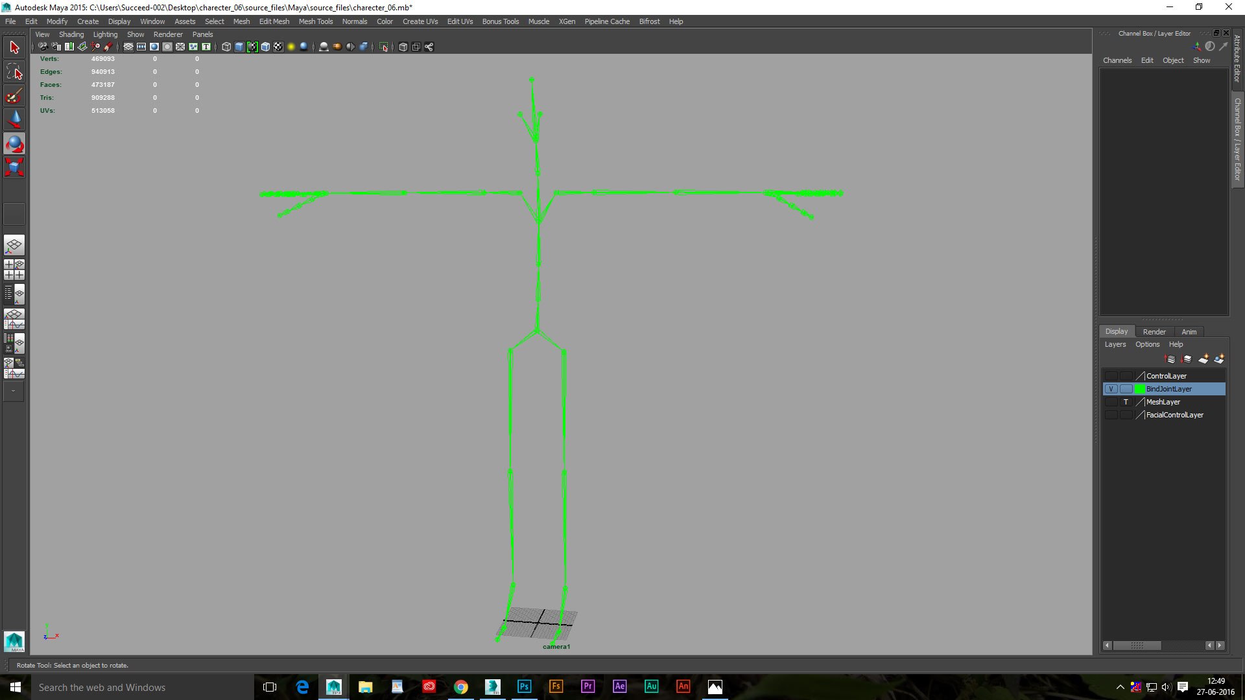The width and height of the screenshot is (1245, 700).
Task: Toggle visibility of BindJointLayer
Action: (1111, 389)
